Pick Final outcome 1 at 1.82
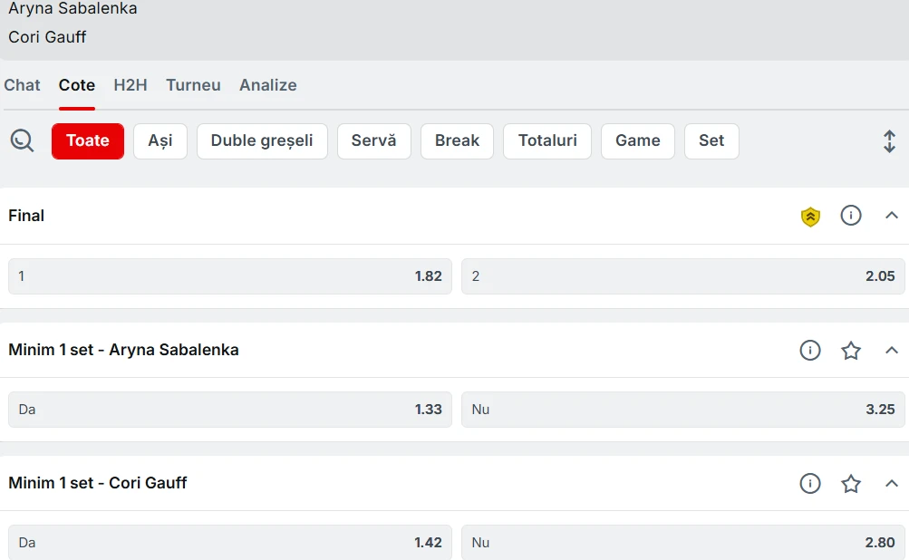This screenshot has height=560, width=909. [229, 276]
